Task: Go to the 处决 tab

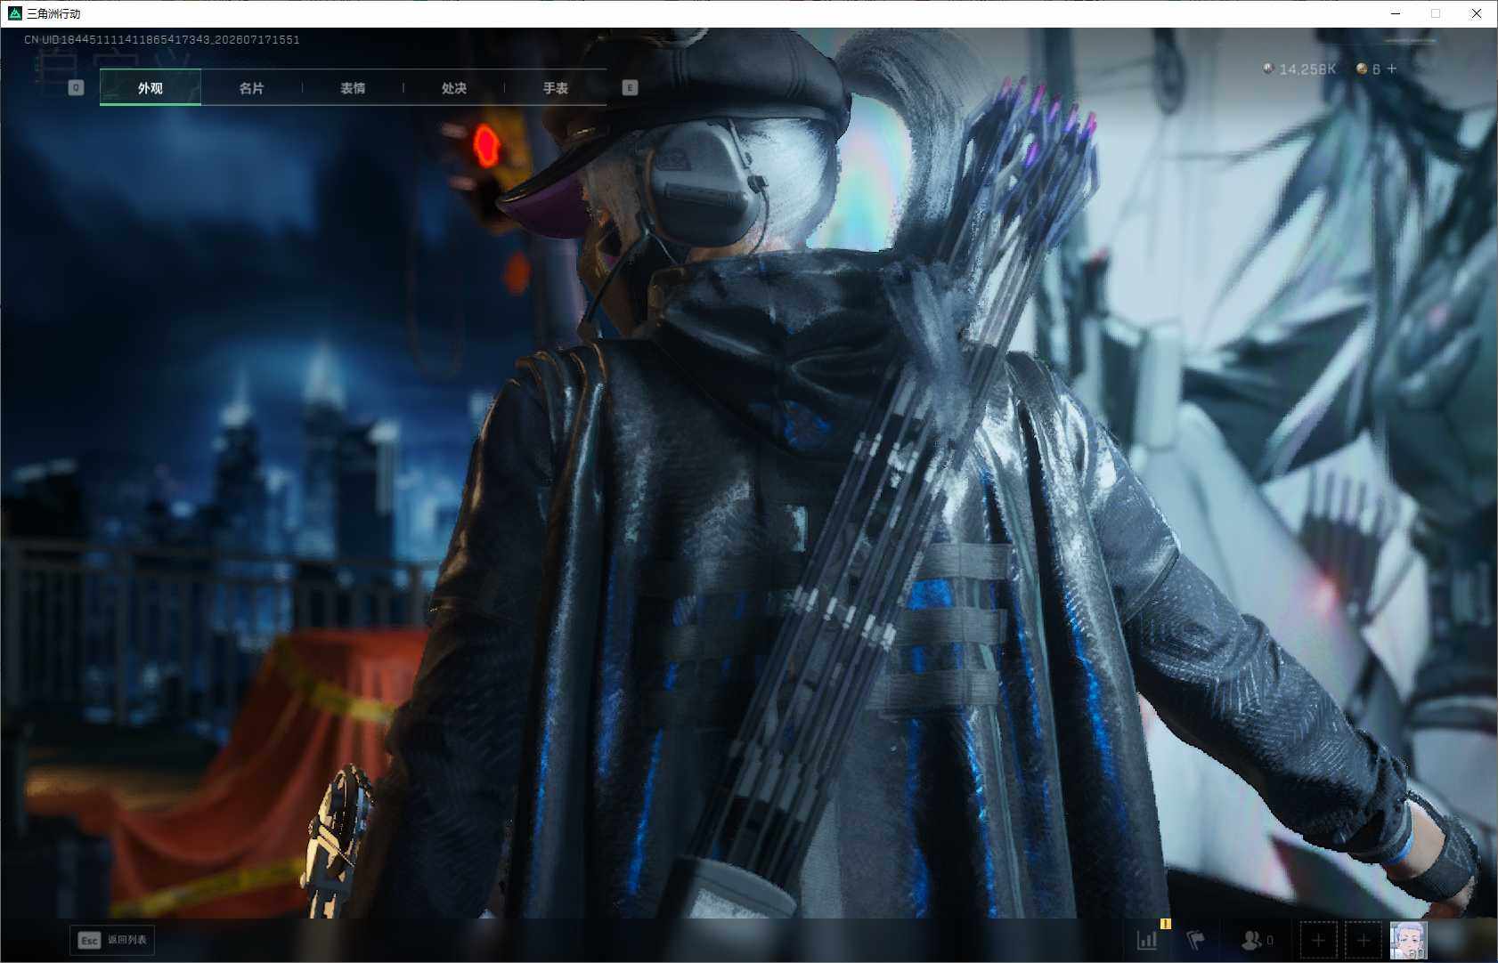Action: click(454, 87)
